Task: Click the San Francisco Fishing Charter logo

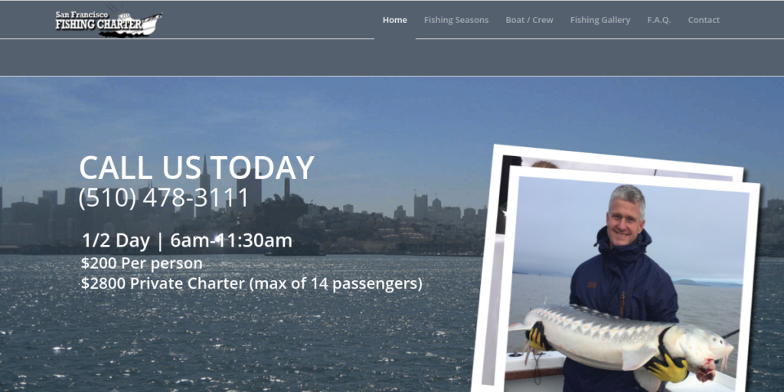Action: click(x=109, y=22)
